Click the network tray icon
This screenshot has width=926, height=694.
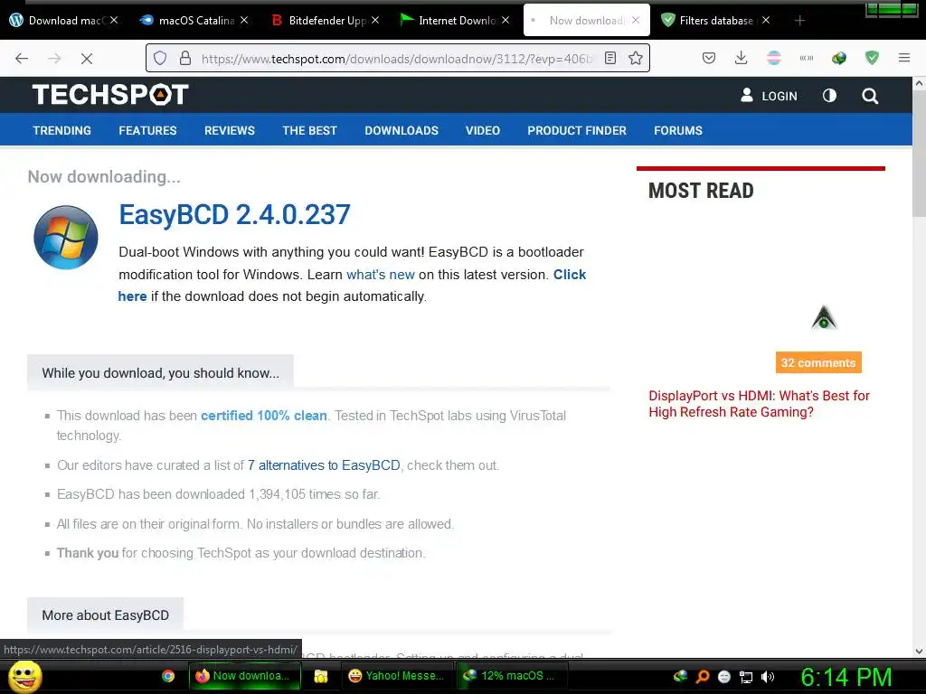(x=746, y=677)
